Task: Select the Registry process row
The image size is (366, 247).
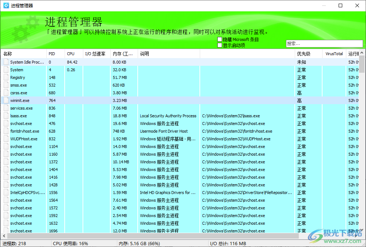Action: [180, 77]
